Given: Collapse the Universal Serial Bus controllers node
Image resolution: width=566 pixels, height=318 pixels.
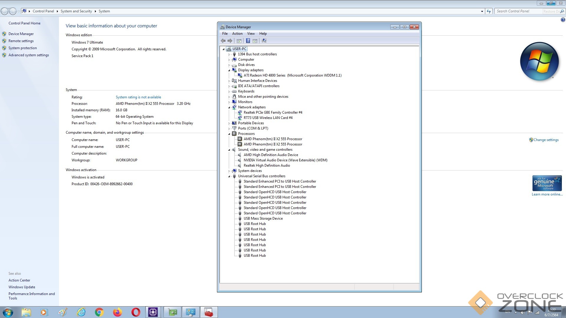Looking at the screenshot, I should tap(229, 176).
